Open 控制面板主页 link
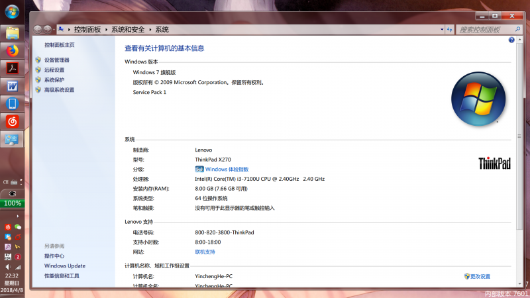 (60, 45)
